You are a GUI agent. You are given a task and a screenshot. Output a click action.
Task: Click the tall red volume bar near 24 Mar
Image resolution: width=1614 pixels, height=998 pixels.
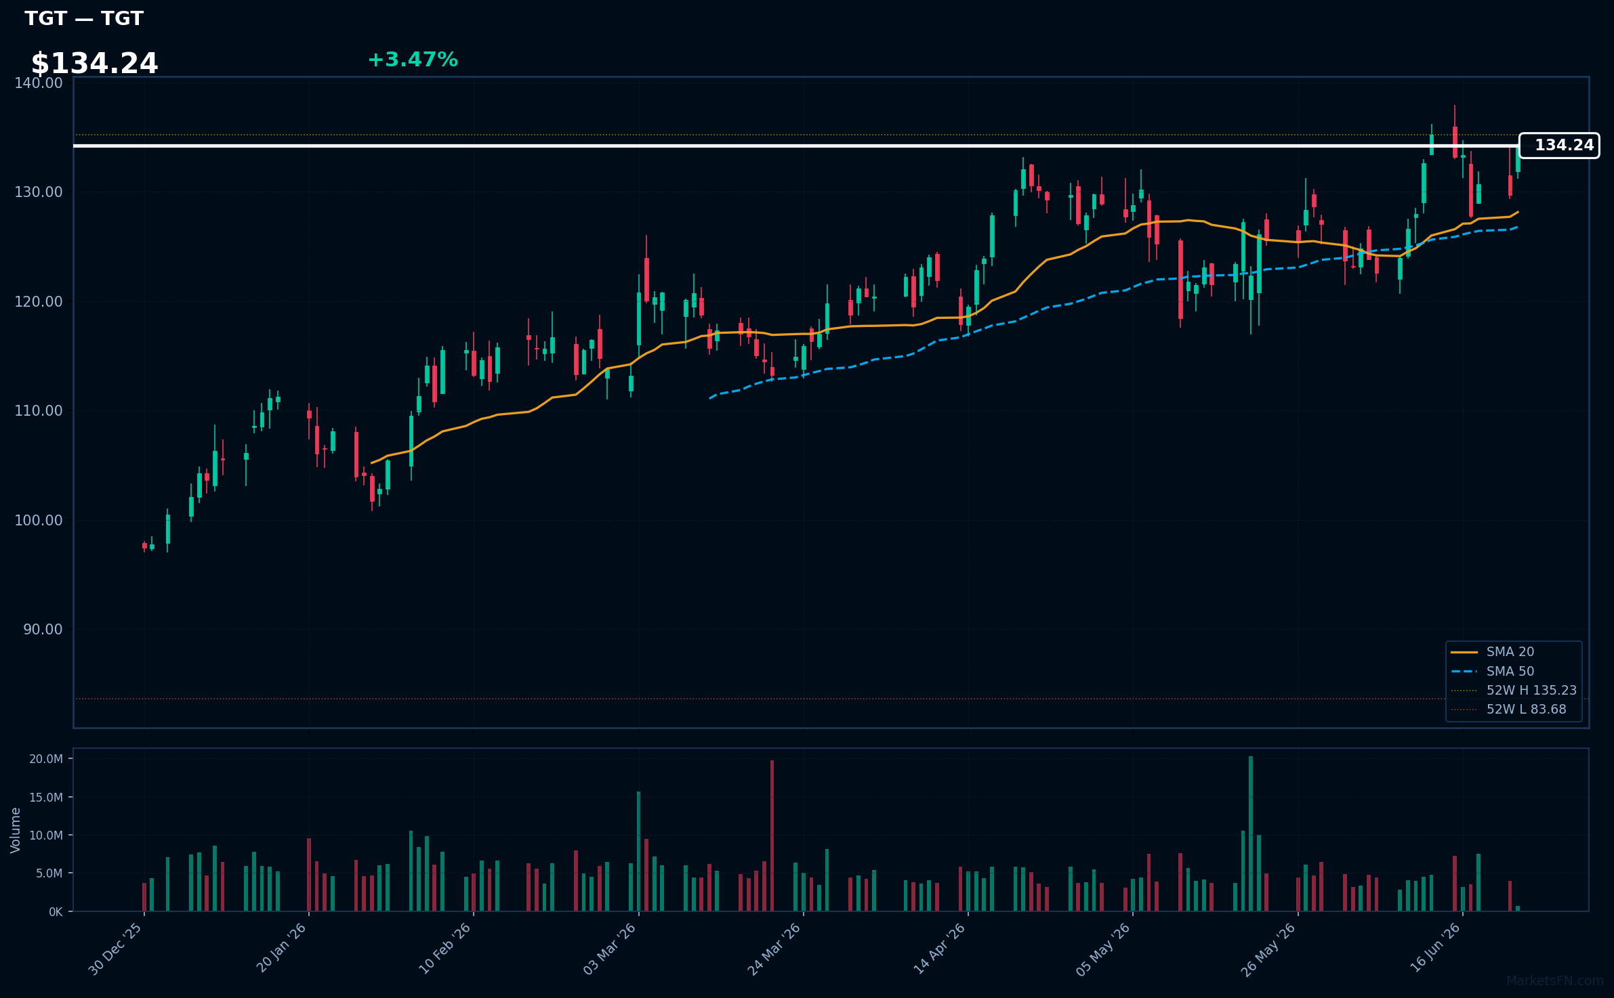click(772, 836)
